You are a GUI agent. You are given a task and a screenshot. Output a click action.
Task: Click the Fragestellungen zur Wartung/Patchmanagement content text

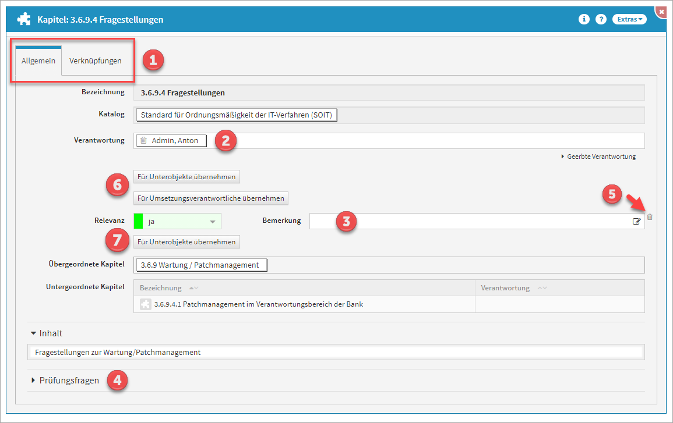pyautogui.click(x=118, y=352)
